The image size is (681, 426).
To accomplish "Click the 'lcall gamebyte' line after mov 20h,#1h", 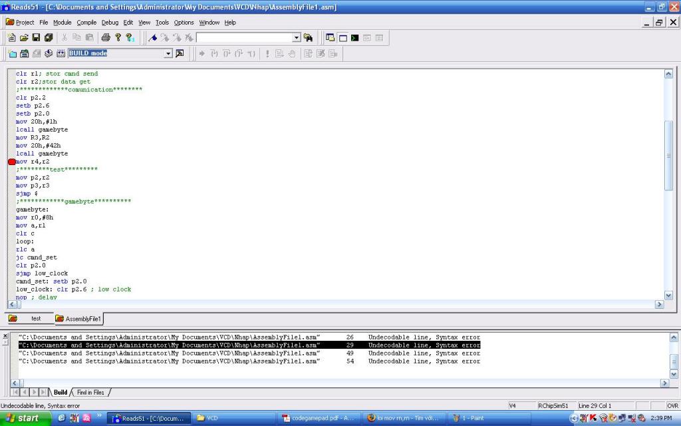I will (42, 130).
